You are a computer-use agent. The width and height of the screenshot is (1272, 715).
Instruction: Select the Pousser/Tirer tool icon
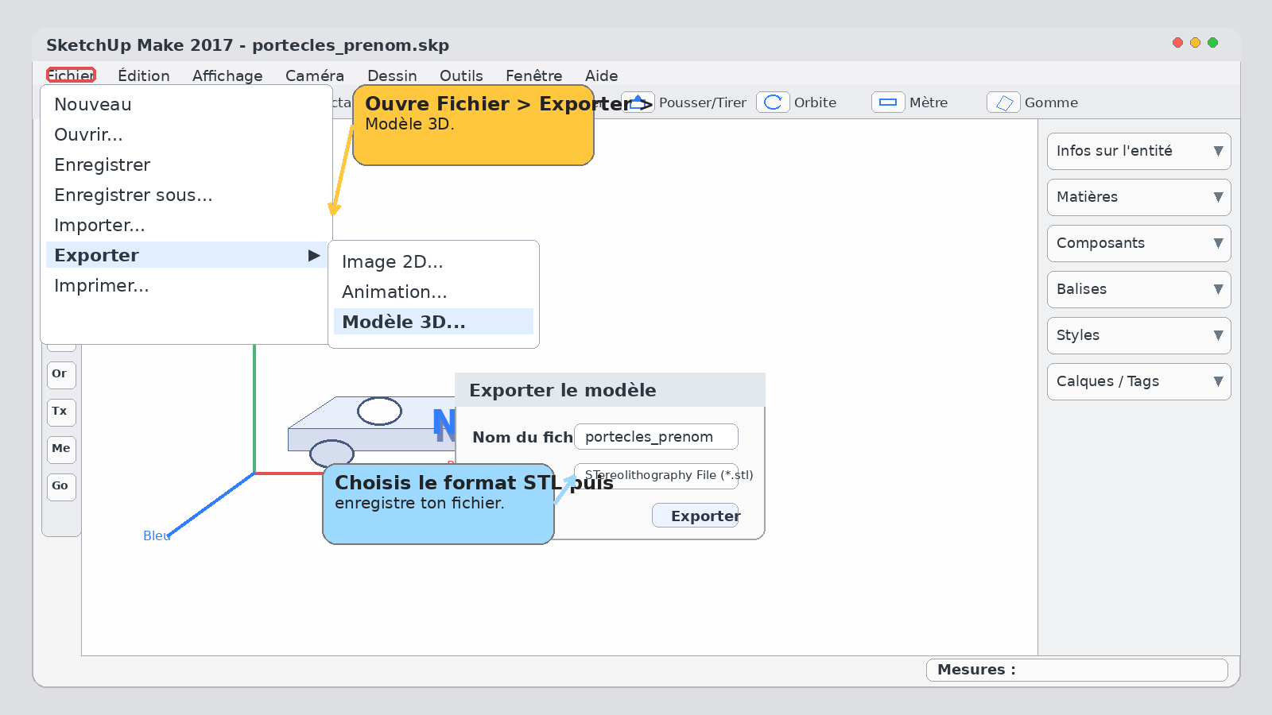(638, 102)
